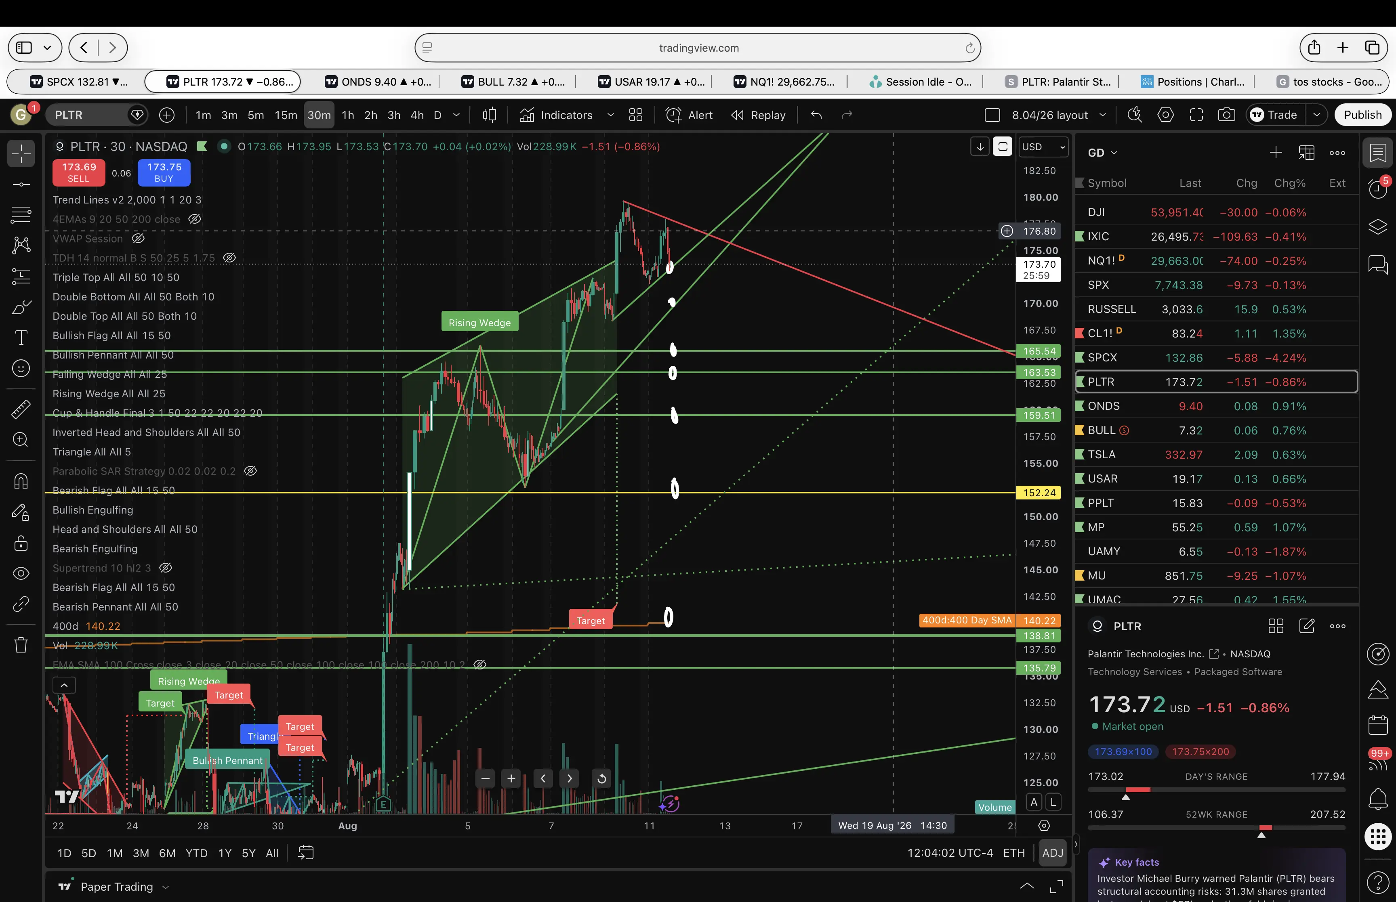Open the compare or add symbol button
The height and width of the screenshot is (902, 1396).
click(x=167, y=115)
